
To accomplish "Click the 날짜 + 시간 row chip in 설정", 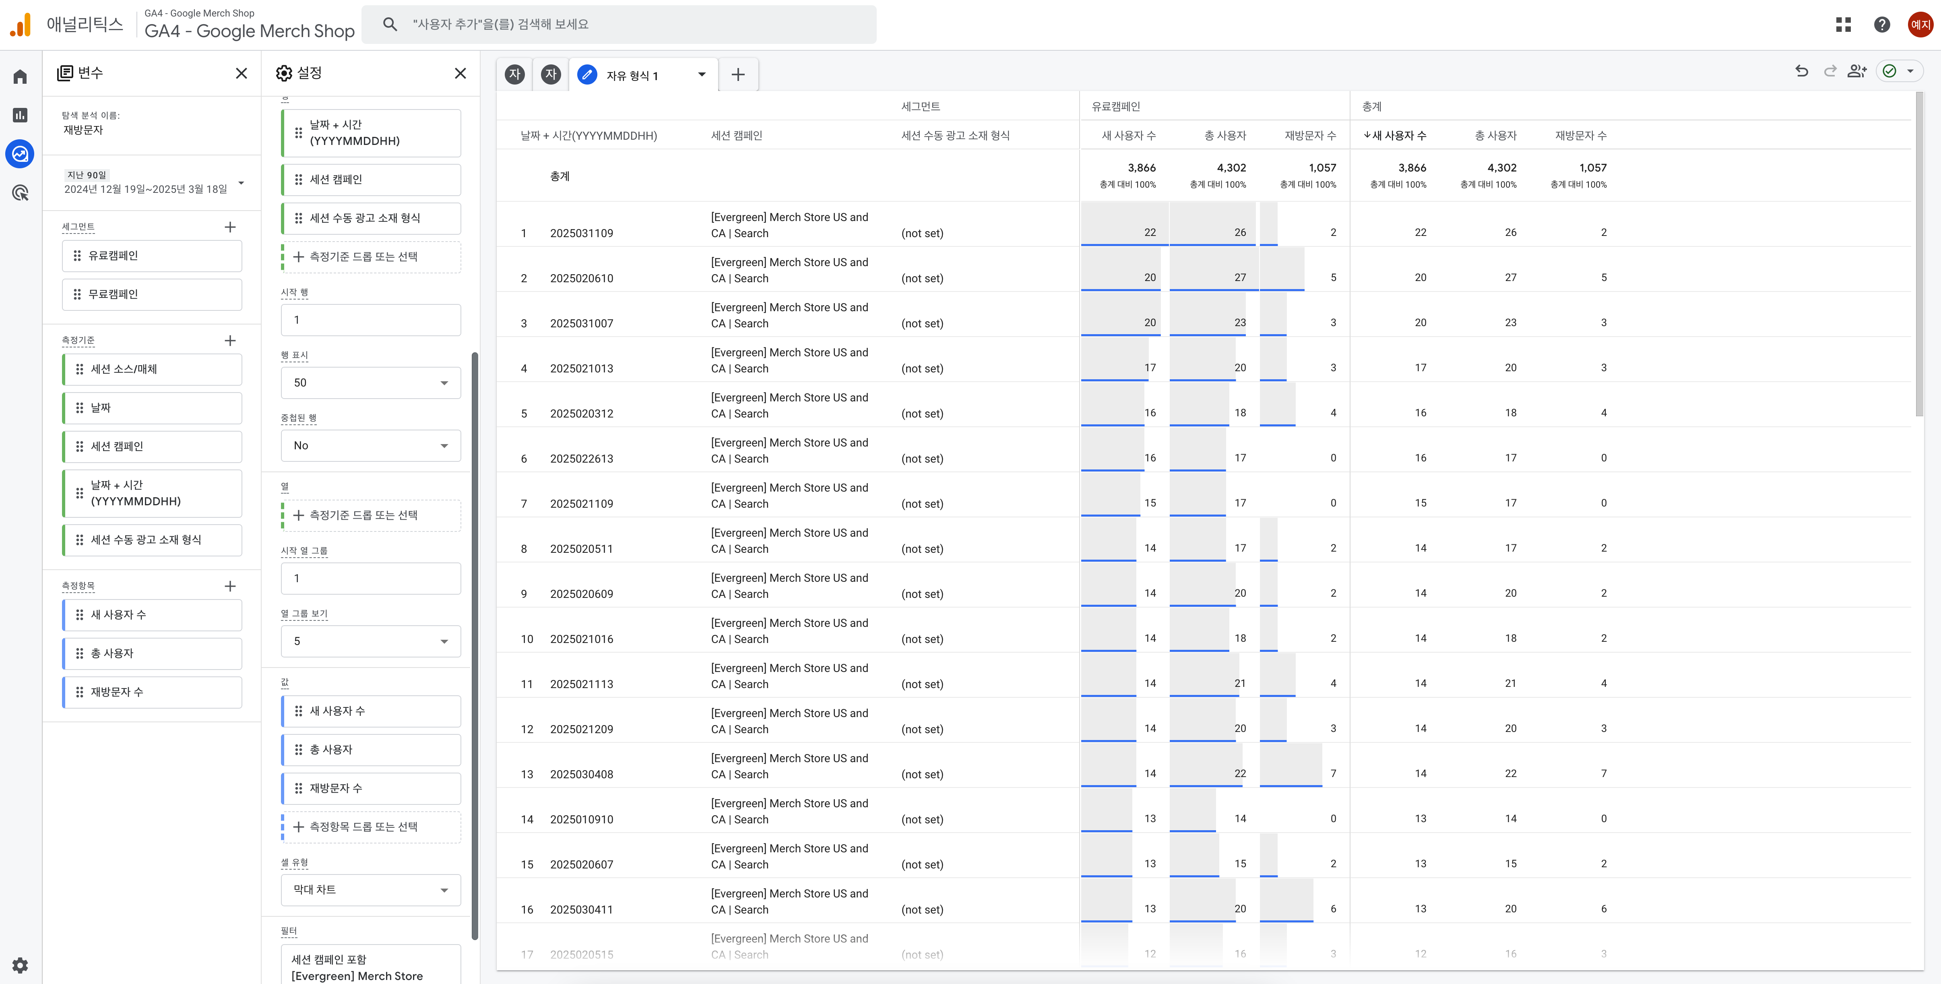I will 371,132.
